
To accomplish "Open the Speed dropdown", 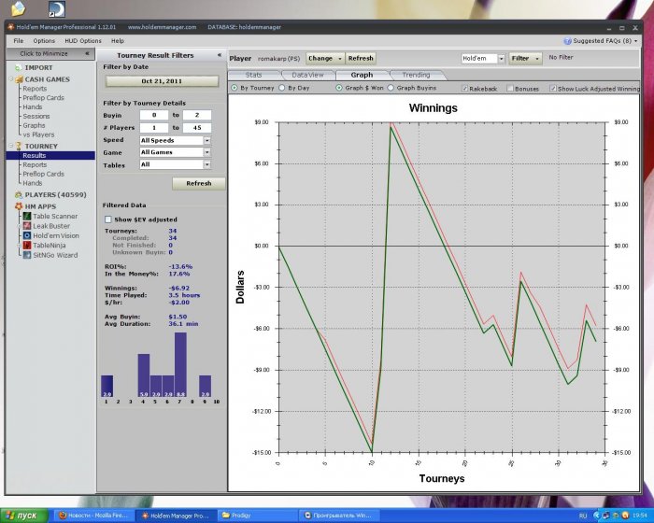I will click(x=206, y=140).
